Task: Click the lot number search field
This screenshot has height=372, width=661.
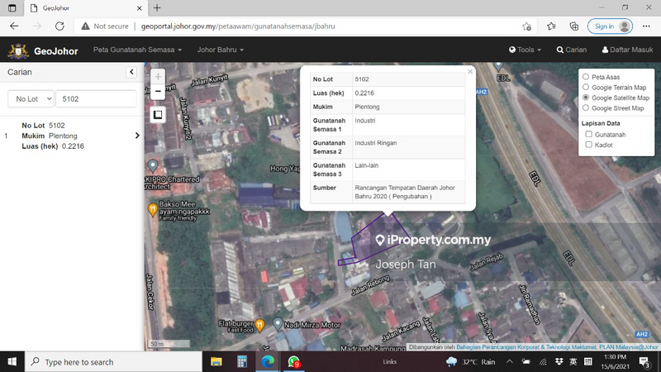Action: (x=95, y=98)
